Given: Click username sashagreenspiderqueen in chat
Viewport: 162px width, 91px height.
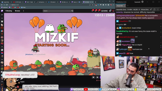Looking at the screenshot, I should point(126,16).
